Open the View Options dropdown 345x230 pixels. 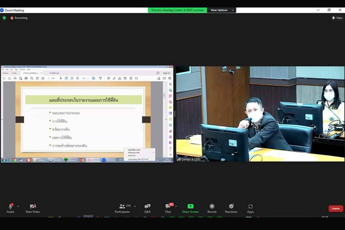[x=220, y=10]
